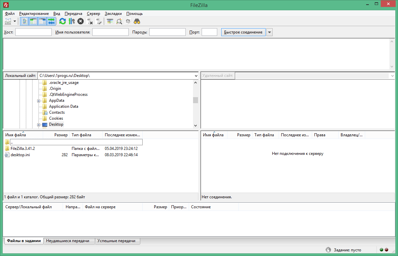Toggle the local directory tree view

point(33,22)
